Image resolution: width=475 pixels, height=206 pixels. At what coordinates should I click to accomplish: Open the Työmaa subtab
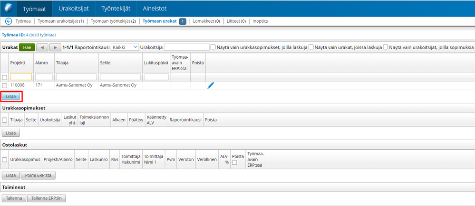tap(23, 21)
